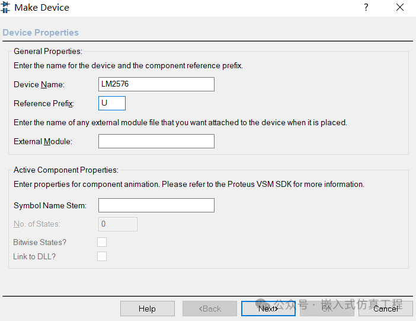Focus the Device Name field containing LM2576
The image size is (416, 321).
[x=156, y=84]
